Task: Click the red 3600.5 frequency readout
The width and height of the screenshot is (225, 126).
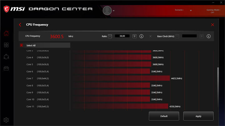Action: coord(57,36)
